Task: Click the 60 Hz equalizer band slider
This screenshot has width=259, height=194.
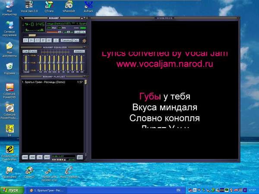Action: pyautogui.click(x=40, y=63)
